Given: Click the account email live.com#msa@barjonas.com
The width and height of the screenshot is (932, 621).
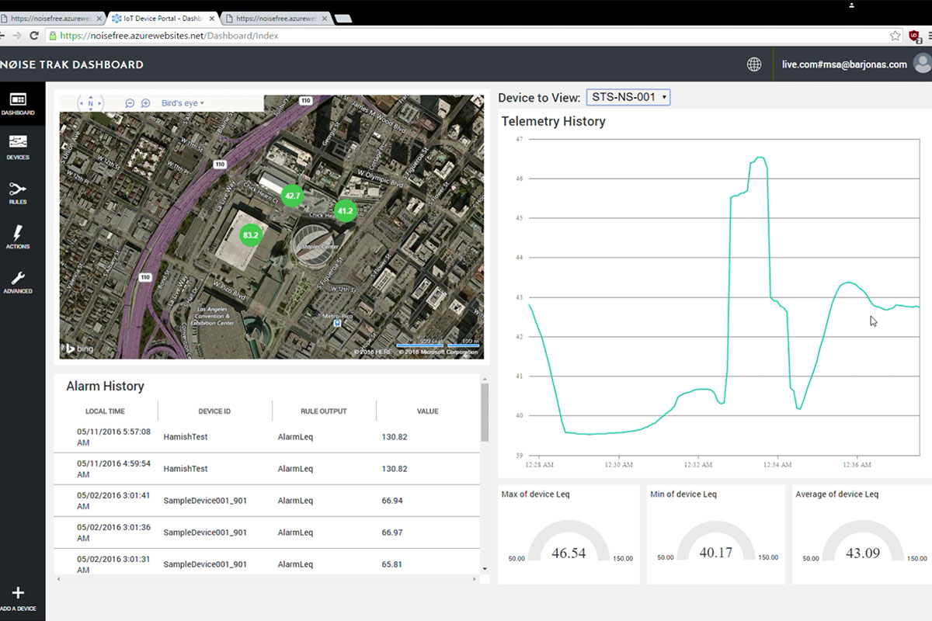Looking at the screenshot, I should 844,64.
